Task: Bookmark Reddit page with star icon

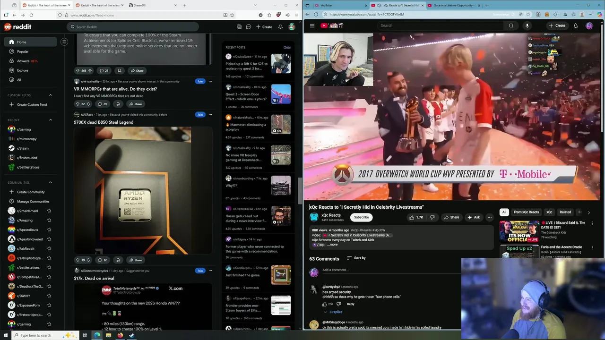Action: click(232, 15)
